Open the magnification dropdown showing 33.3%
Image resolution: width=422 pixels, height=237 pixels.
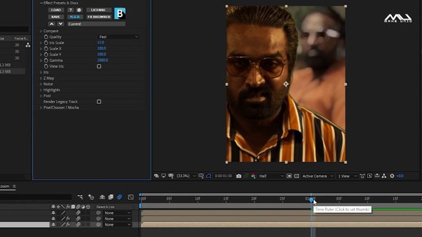point(186,176)
